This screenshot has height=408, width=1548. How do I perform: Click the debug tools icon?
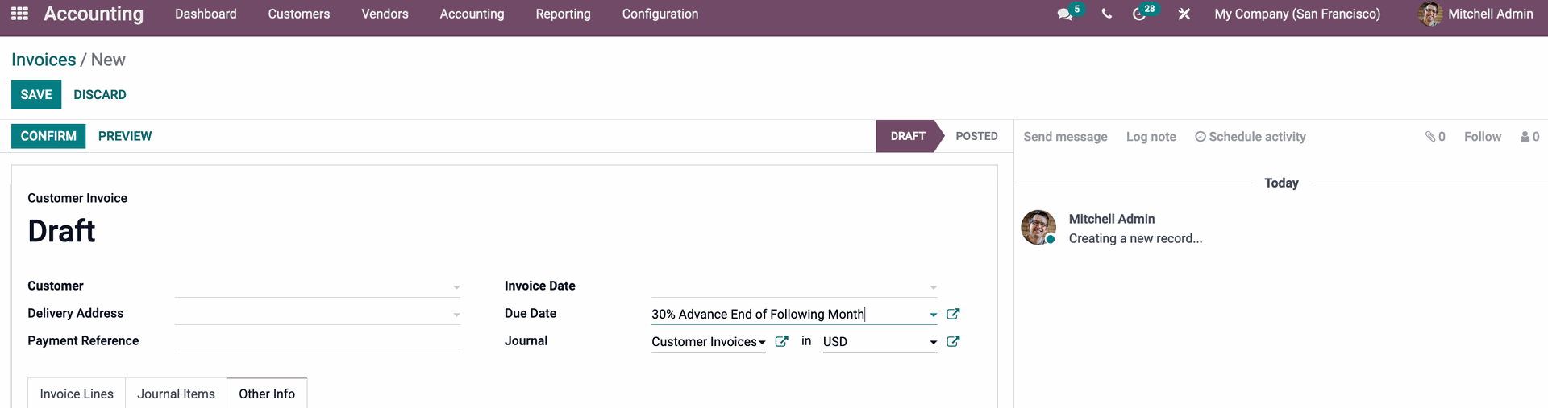1184,14
